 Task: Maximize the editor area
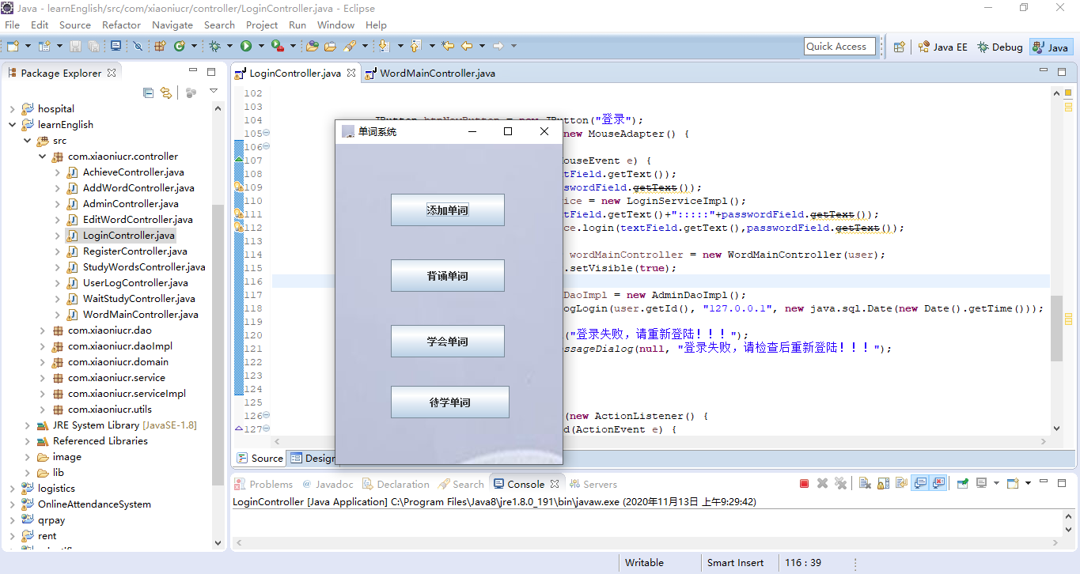[x=1063, y=71]
